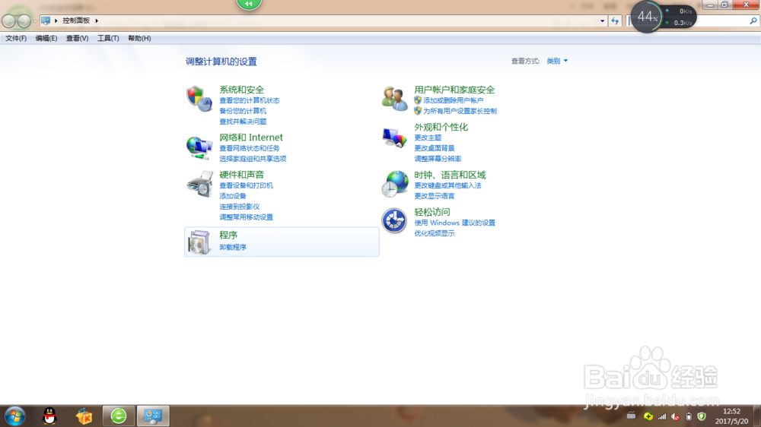This screenshot has width=761, height=427.
Task: Click 外观和个性化 heading link
Action: [441, 127]
